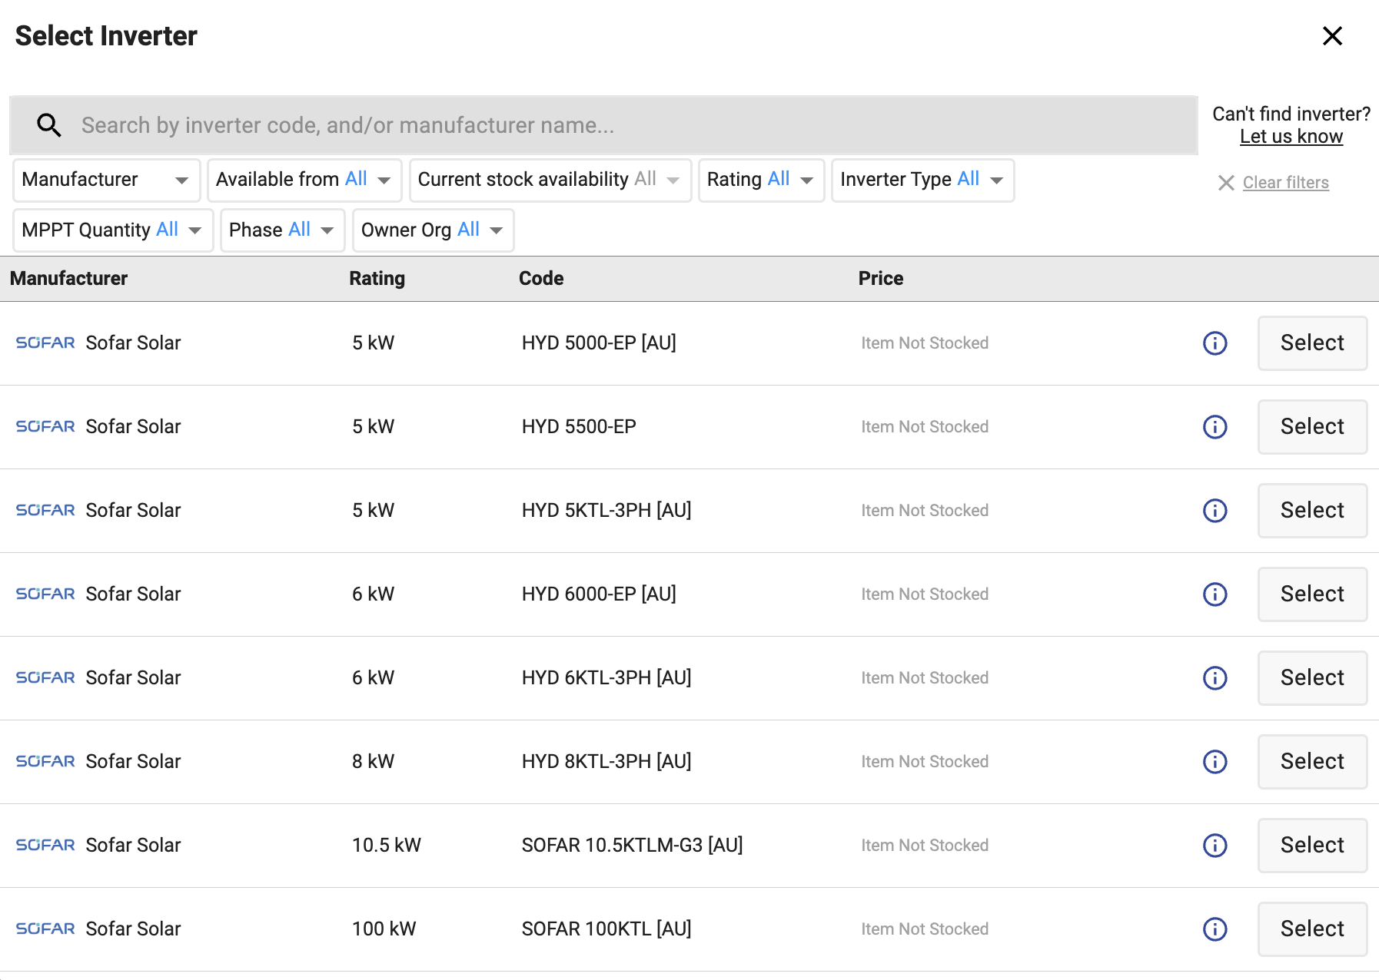Click the Clear filters link

1286,183
